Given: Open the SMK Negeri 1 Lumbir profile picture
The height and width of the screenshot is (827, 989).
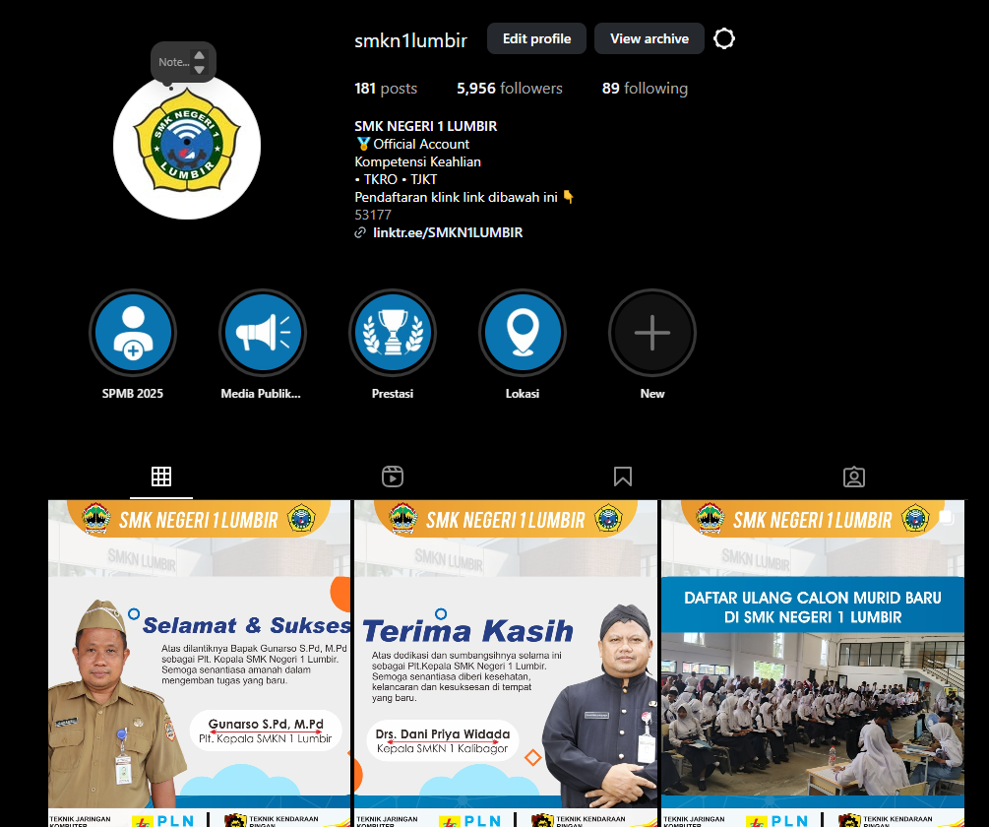Looking at the screenshot, I should point(187,146).
